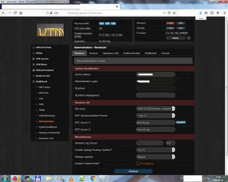Open page actions three-dot menu

point(164,13)
